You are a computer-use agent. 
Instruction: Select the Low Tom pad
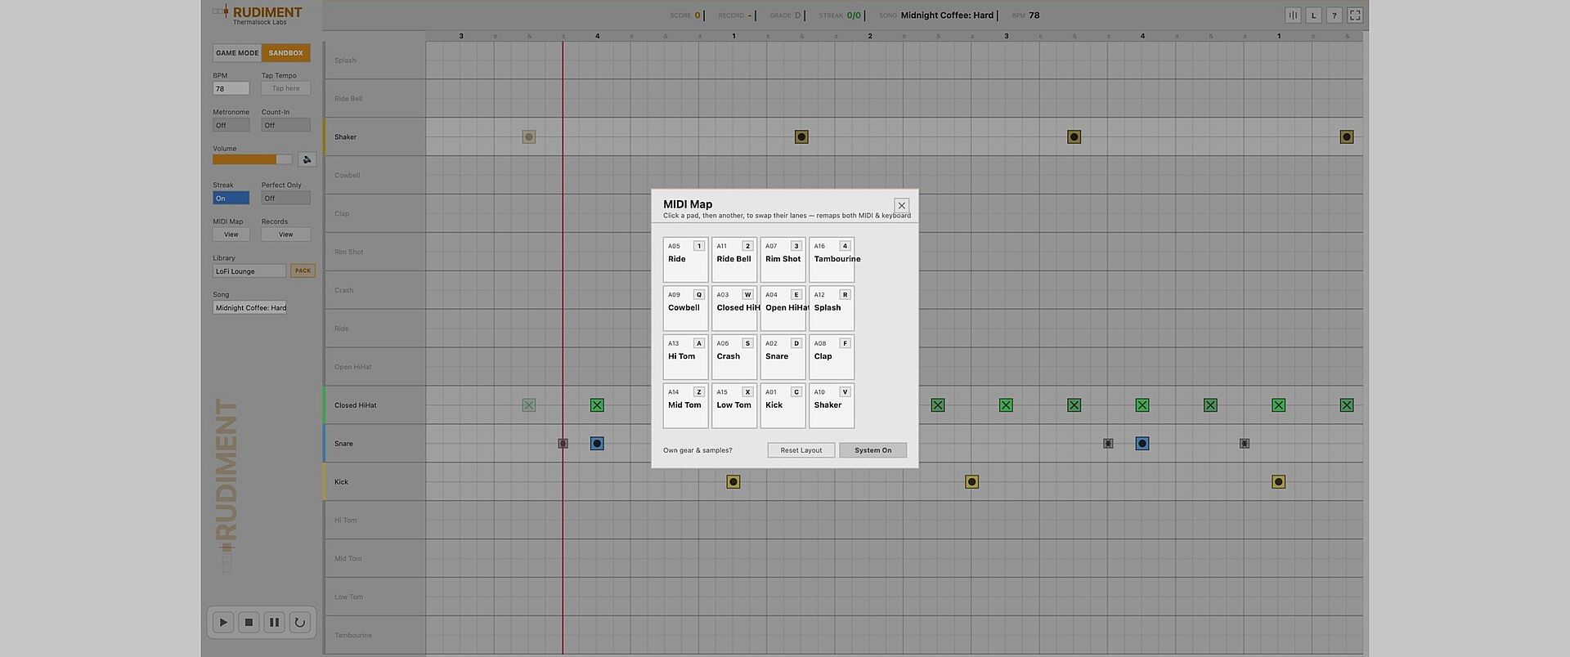click(x=734, y=405)
